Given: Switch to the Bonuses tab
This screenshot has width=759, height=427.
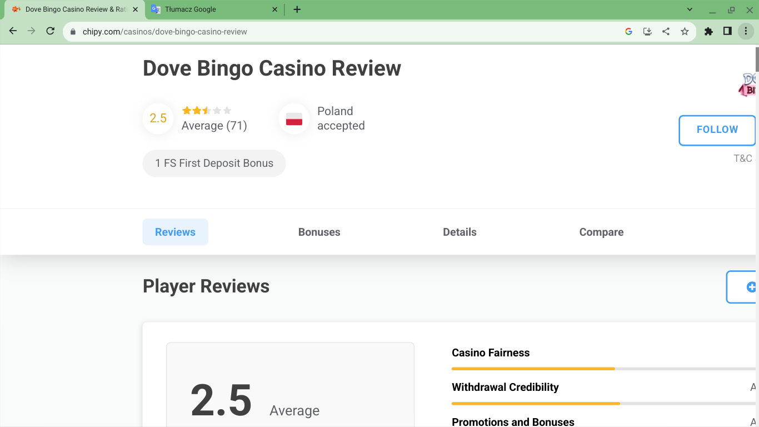Looking at the screenshot, I should click(x=319, y=232).
